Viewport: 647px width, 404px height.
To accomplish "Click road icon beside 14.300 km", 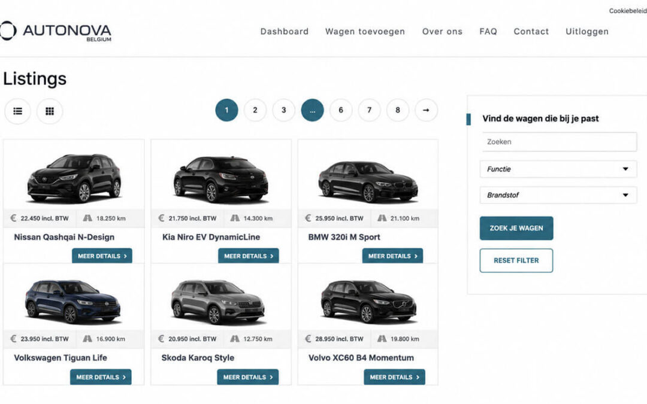I will tap(235, 218).
